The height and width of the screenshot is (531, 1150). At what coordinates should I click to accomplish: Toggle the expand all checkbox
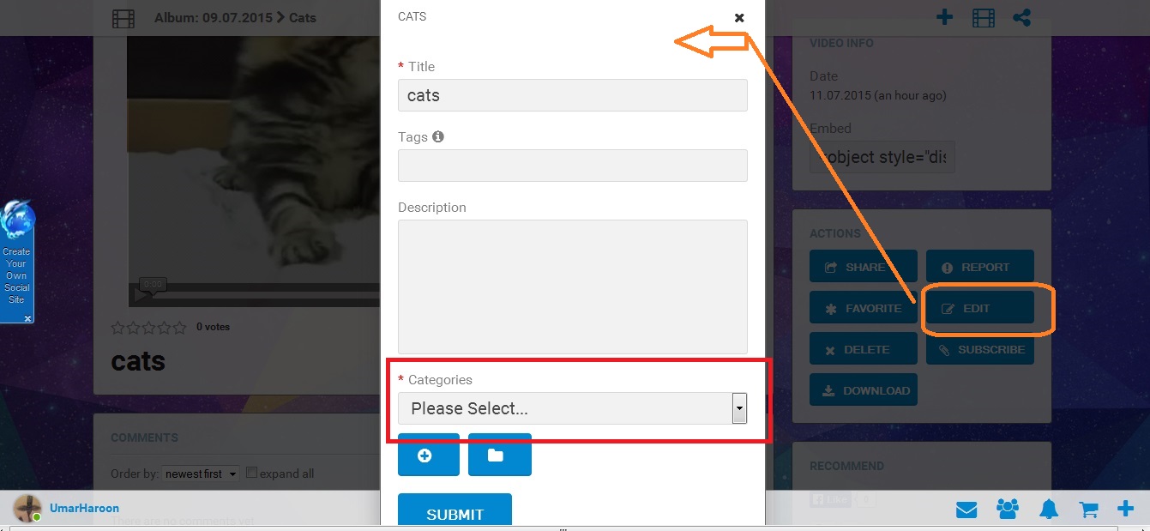(251, 473)
